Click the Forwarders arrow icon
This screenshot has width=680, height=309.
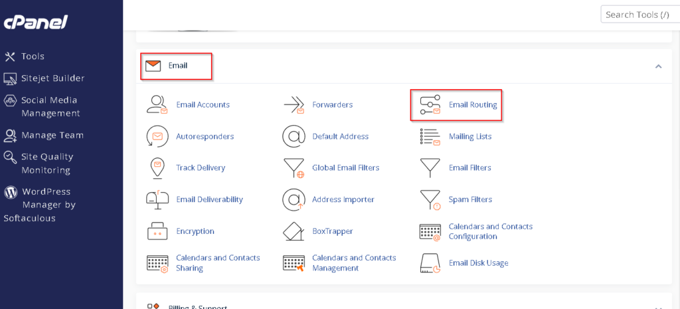[x=294, y=104]
